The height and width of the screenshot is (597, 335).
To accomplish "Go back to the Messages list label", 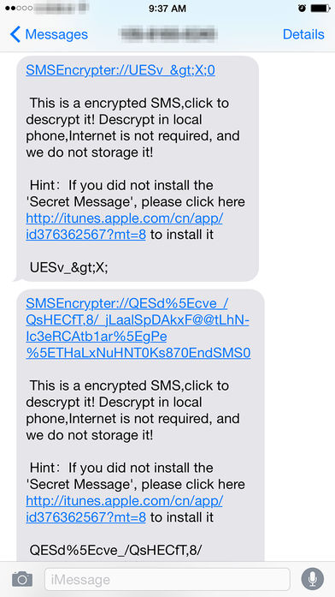I will [56, 34].
